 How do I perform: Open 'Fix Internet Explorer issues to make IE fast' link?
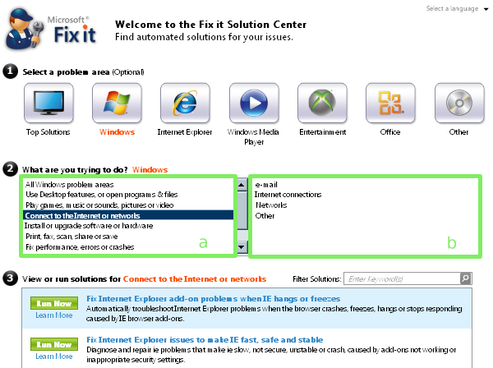(x=205, y=340)
